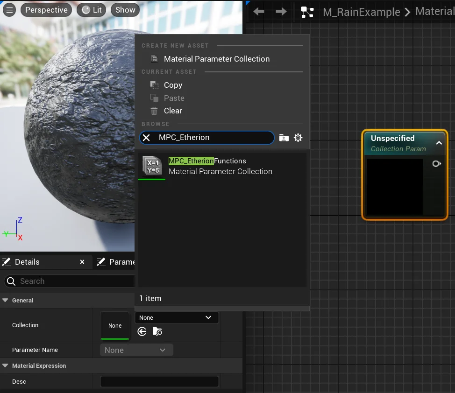Clear the asset search text
This screenshot has width=455, height=393.
146,138
